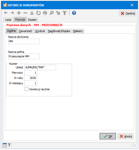Add new entry with plus icon
Screen dimensions: 139x150
(19, 13)
